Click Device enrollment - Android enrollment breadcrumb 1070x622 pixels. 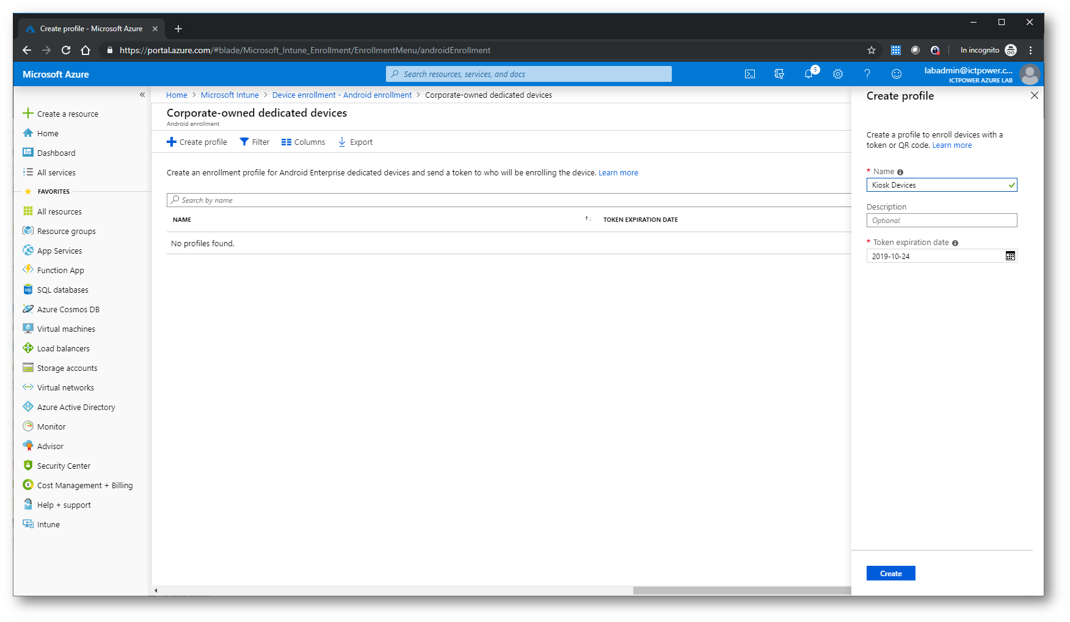click(342, 95)
